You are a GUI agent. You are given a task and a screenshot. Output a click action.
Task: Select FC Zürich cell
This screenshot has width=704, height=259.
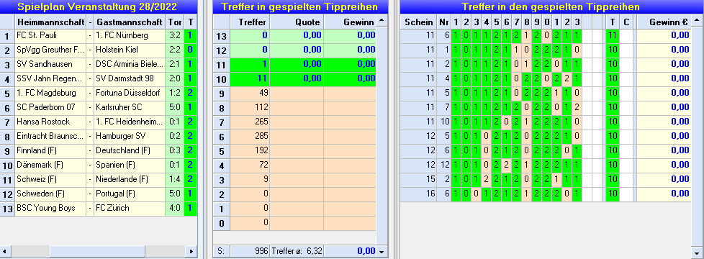[x=130, y=208]
